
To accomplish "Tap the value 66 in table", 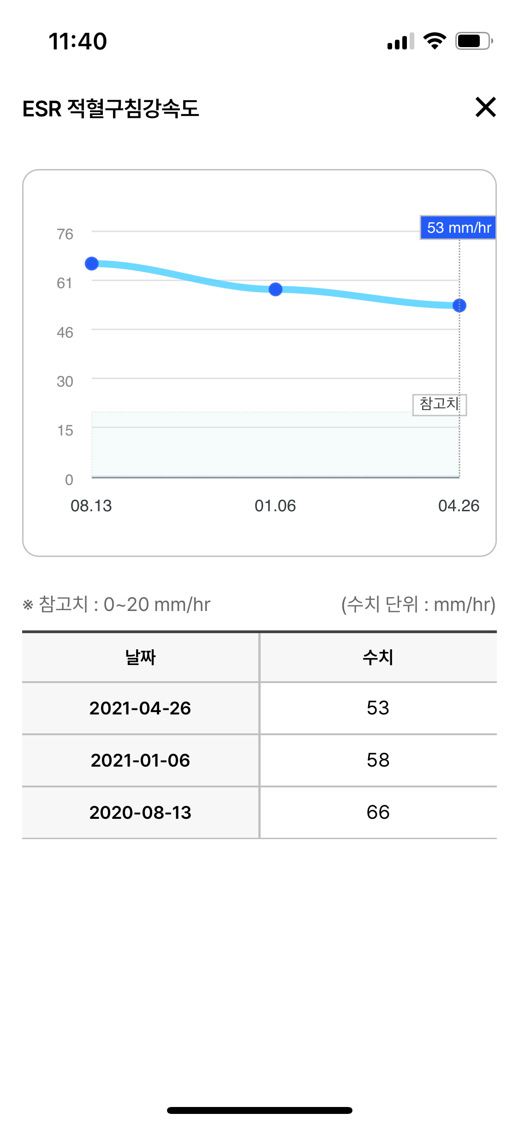I will [378, 812].
